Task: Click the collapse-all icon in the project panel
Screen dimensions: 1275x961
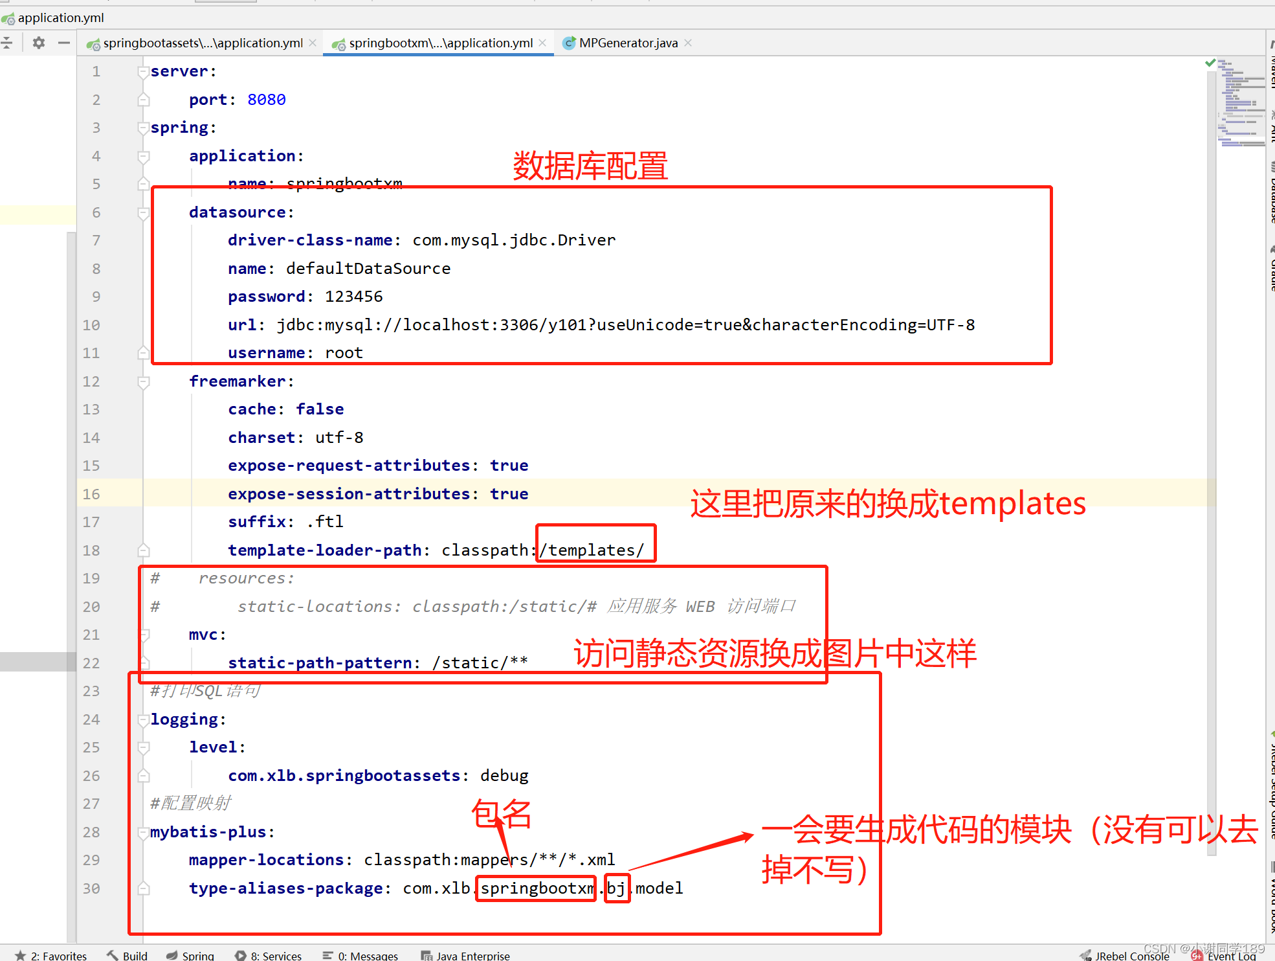Action: tap(7, 43)
